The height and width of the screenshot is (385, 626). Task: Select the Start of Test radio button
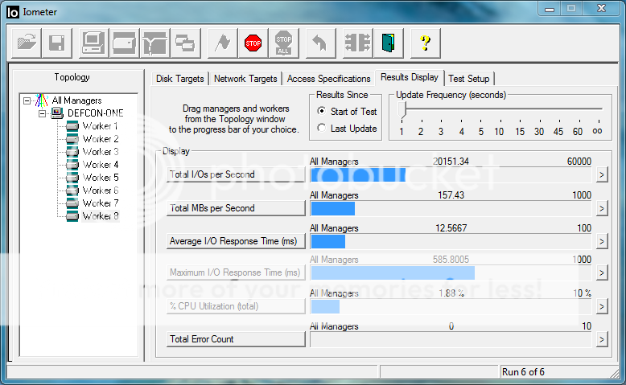coord(322,112)
